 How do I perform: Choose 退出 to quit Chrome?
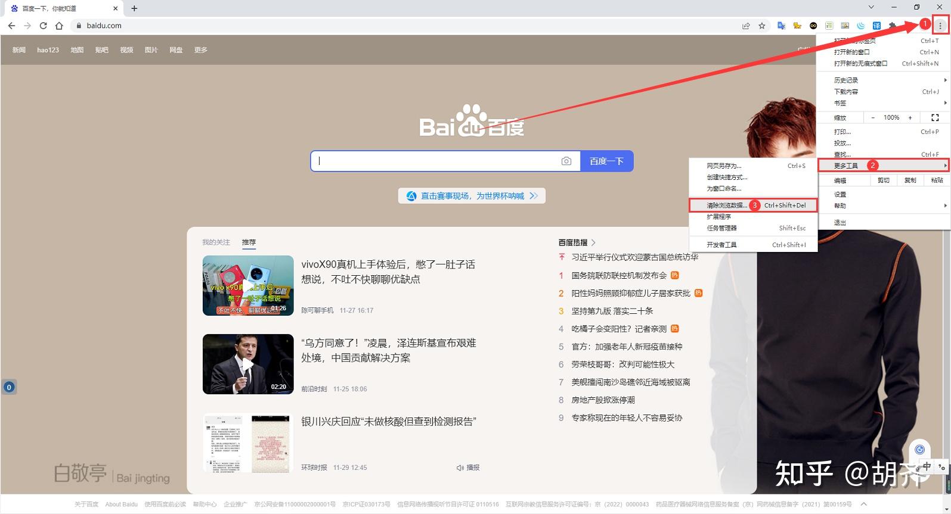point(884,222)
